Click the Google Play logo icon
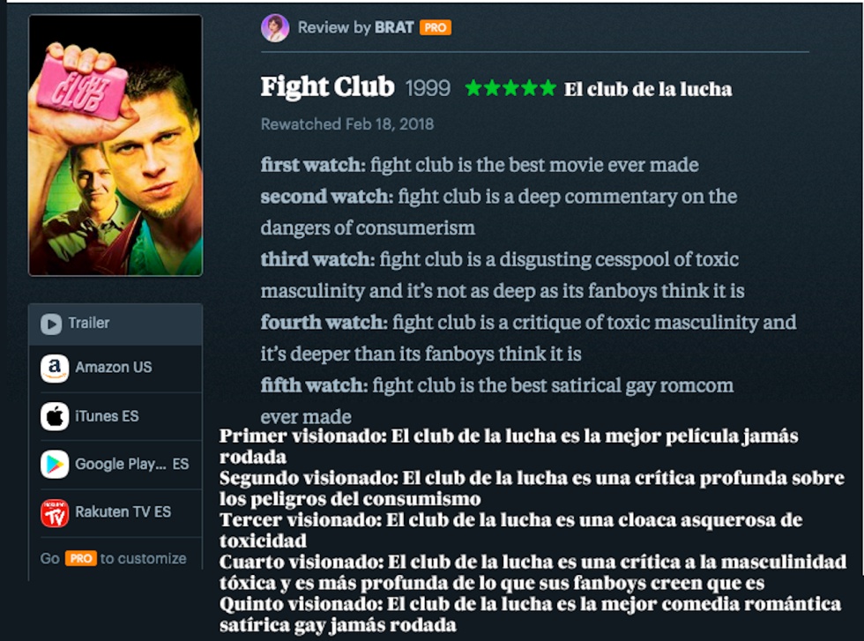Screen dimensions: 864x641 (x=55, y=464)
